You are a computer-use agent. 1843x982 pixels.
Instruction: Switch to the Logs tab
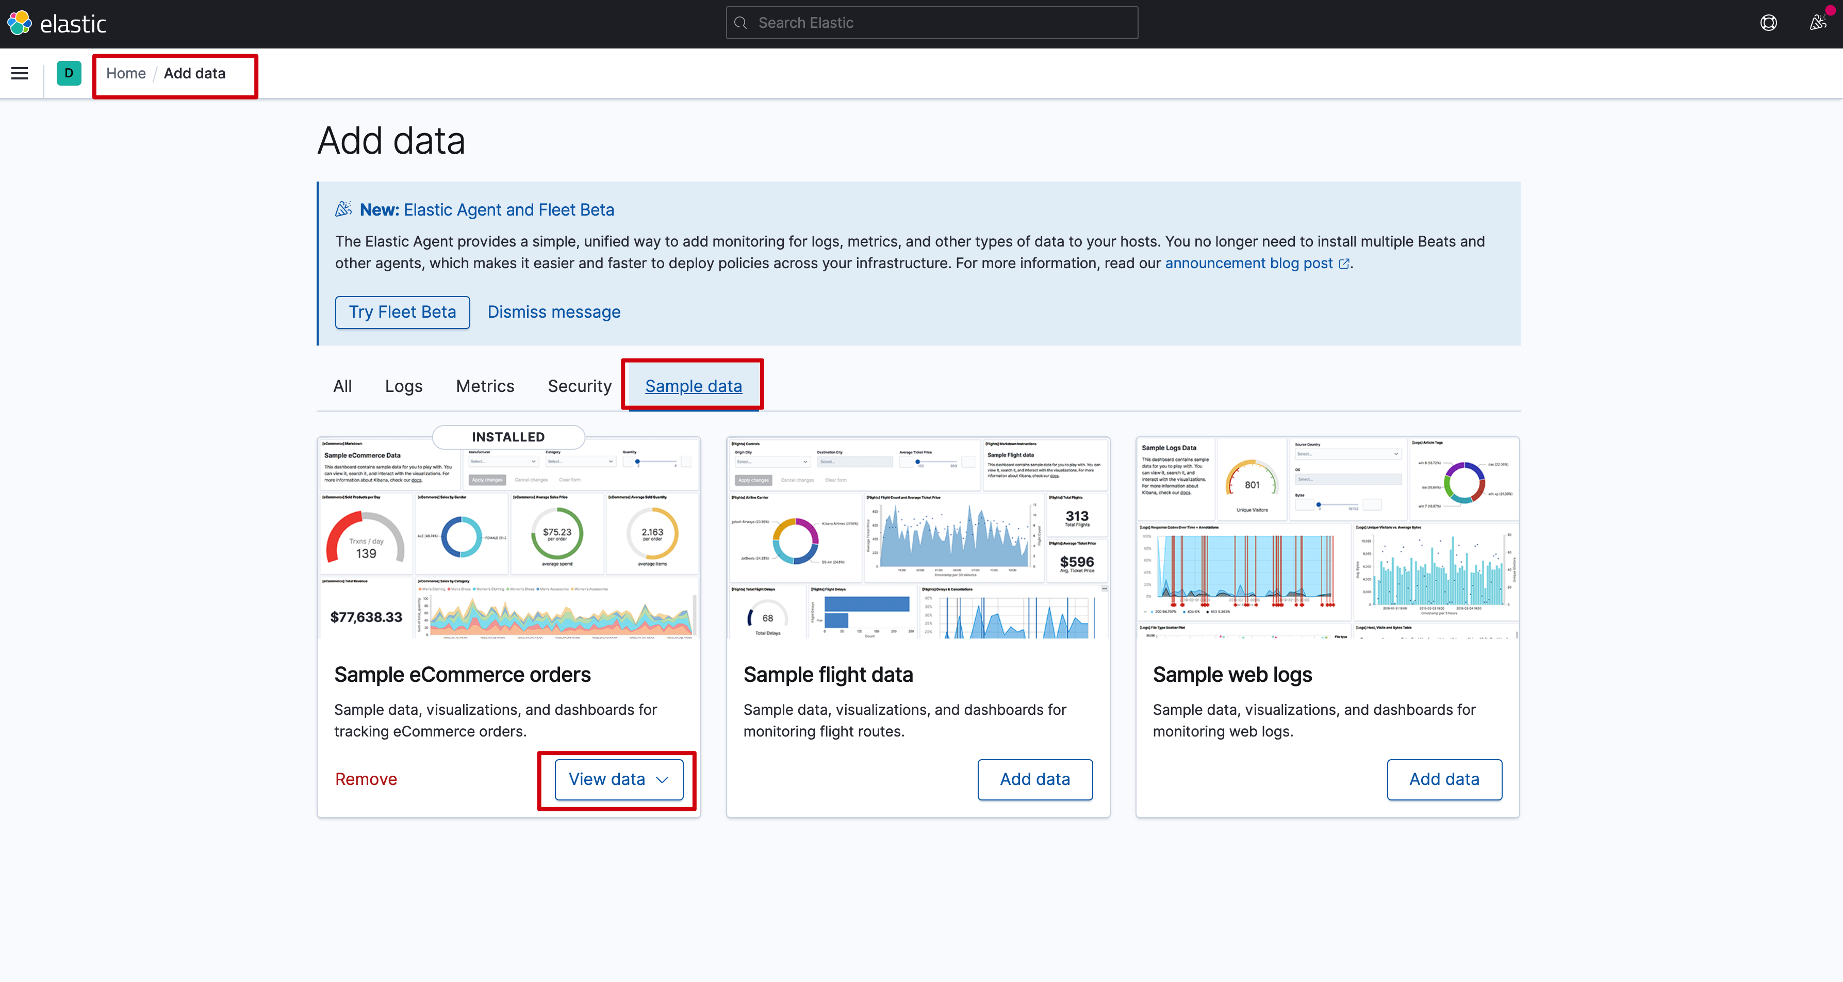[x=404, y=386]
